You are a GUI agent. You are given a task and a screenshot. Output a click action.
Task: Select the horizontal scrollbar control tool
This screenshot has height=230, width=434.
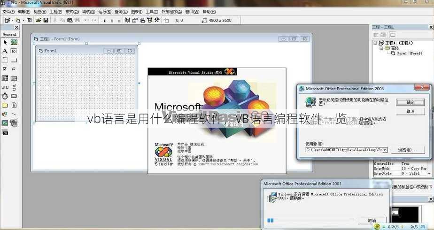[5, 87]
